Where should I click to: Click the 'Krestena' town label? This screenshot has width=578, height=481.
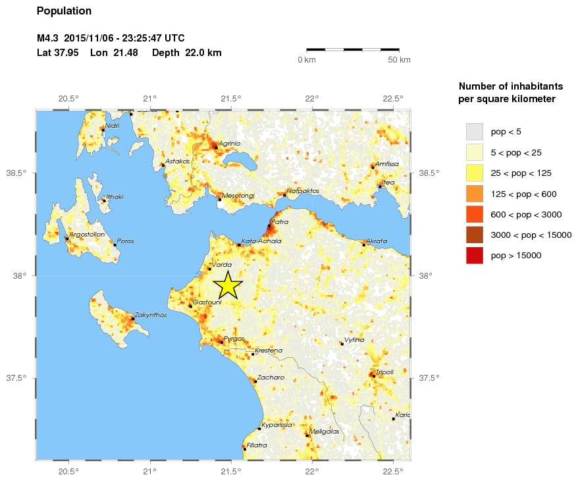[269, 351]
